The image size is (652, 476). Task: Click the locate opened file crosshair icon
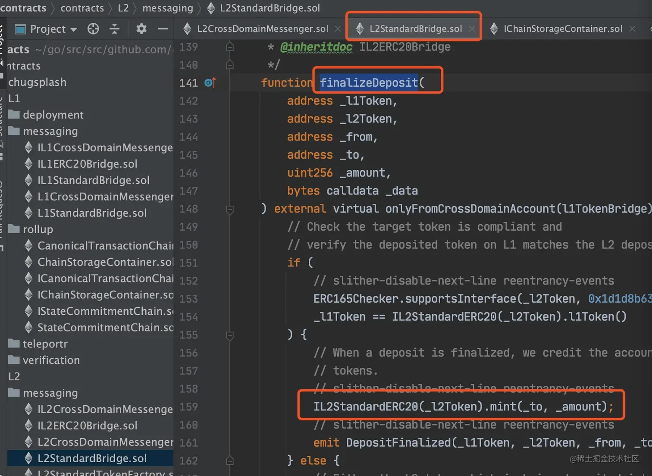pos(93,29)
